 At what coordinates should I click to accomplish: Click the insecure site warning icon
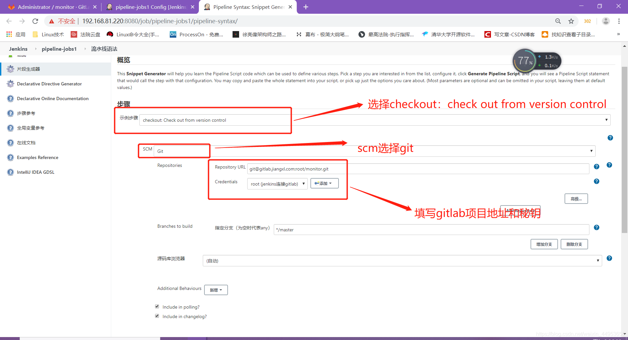pos(51,21)
